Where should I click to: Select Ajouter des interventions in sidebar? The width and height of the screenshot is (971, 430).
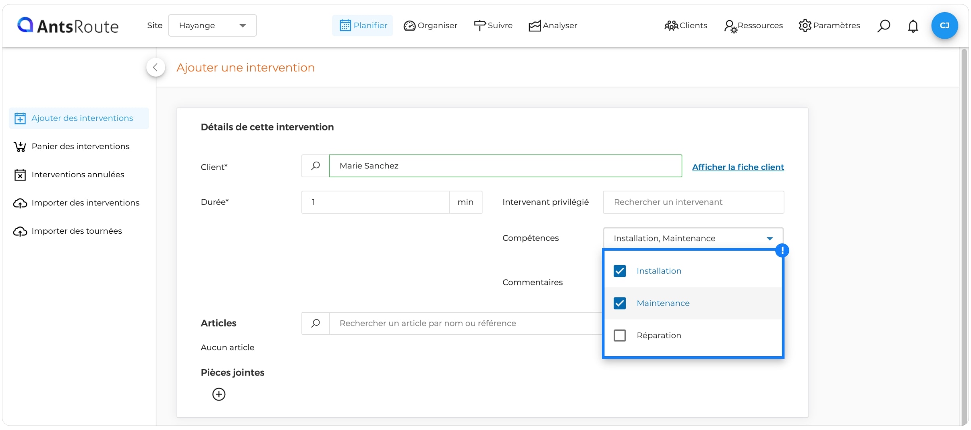pos(79,118)
